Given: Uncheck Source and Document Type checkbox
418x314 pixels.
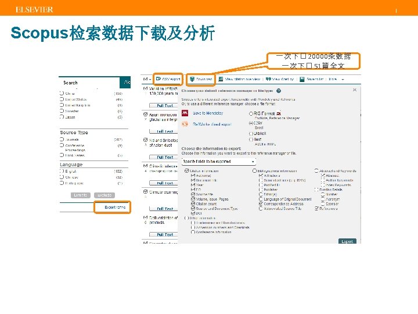Looking at the screenshot, I should click(193, 209).
